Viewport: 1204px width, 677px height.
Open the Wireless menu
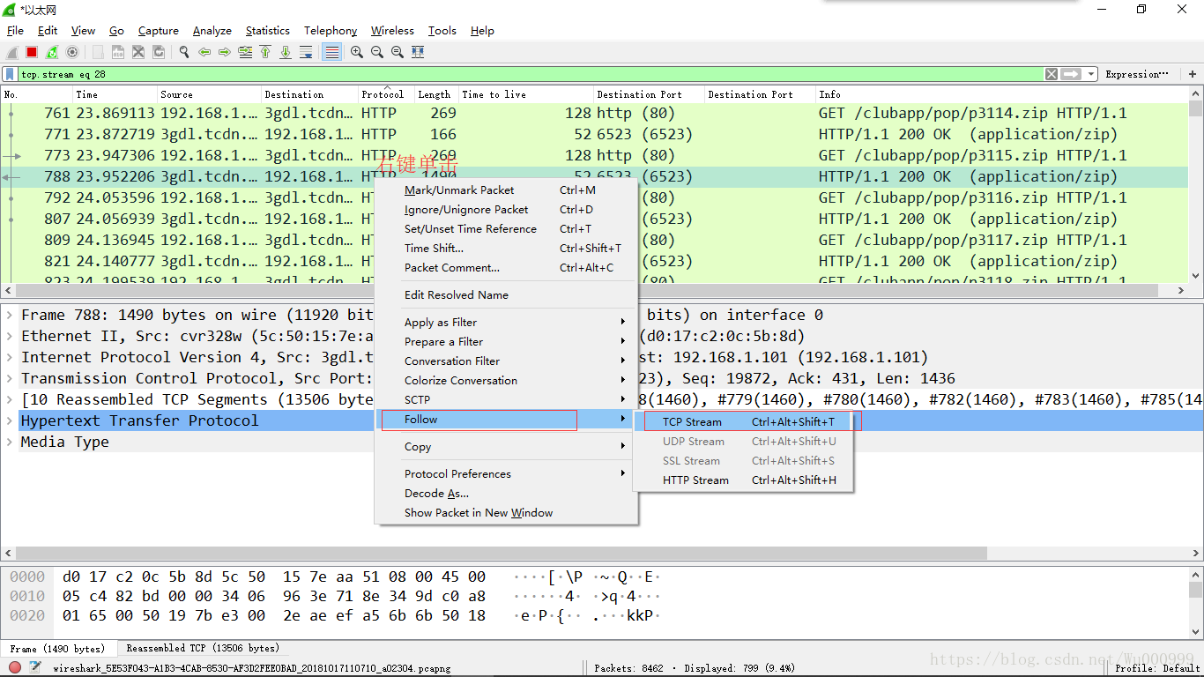(x=392, y=30)
